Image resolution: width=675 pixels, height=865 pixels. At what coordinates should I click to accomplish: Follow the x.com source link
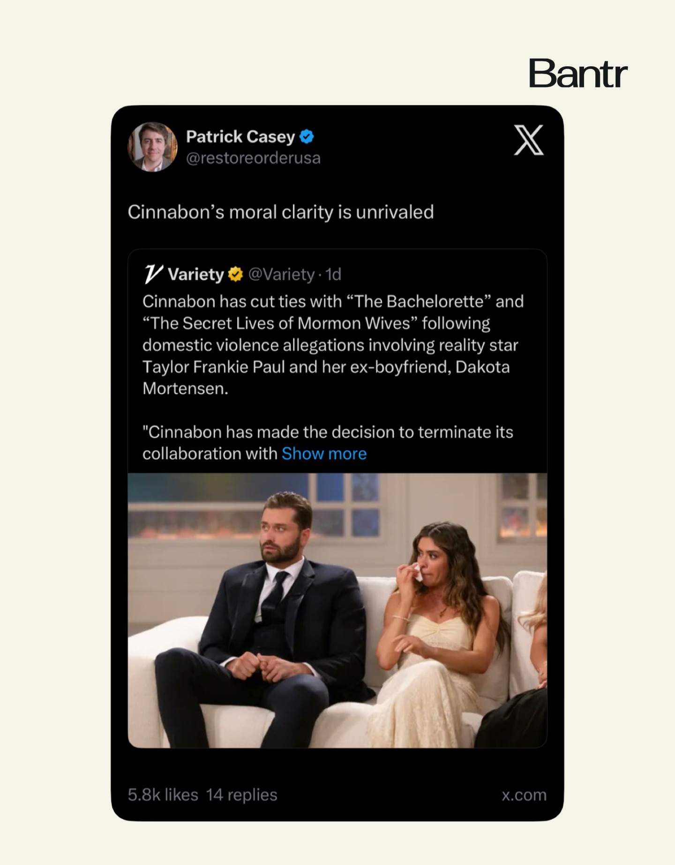click(524, 795)
